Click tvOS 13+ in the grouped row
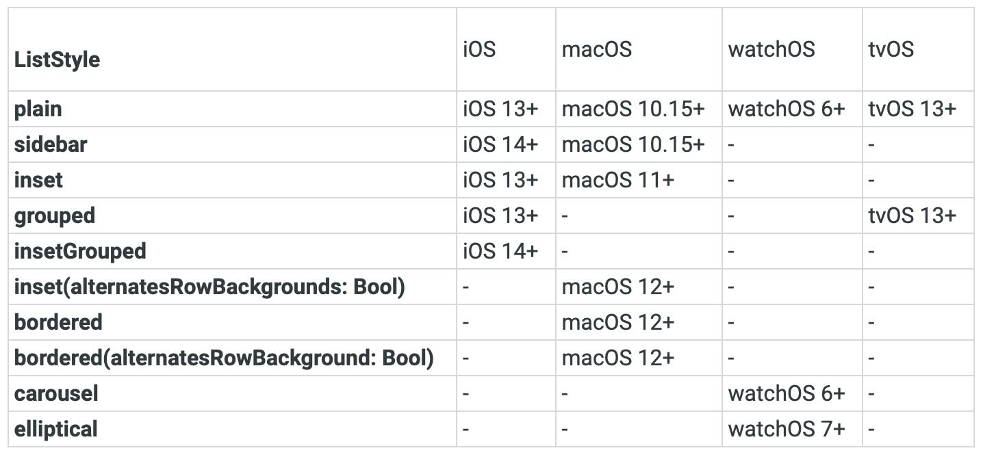Viewport: 983px width, 457px height. 912,216
